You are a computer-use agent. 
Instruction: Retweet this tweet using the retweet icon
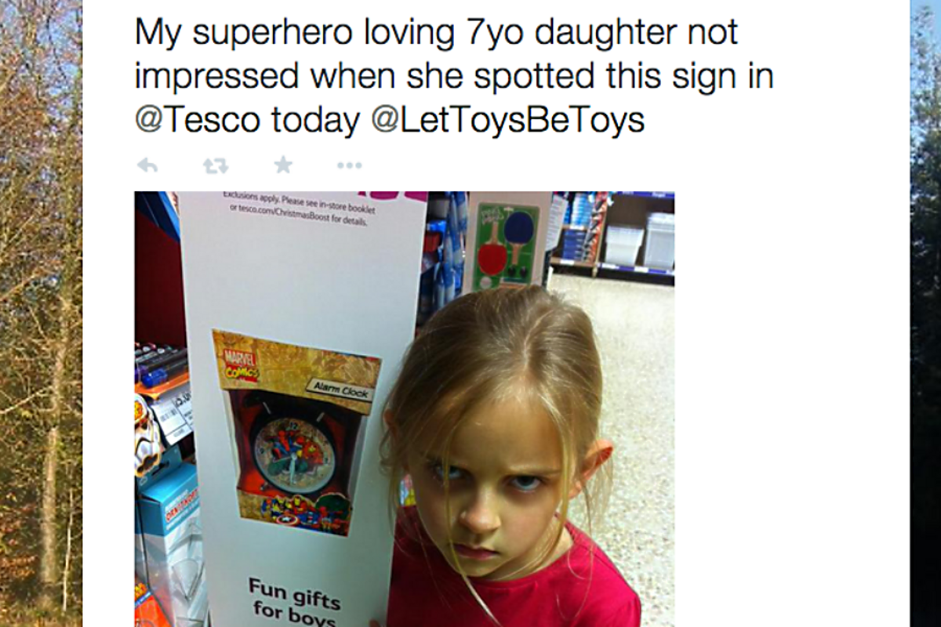[216, 165]
